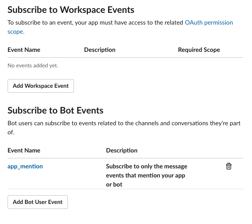Select the Required Scope column header
The width and height of the screenshot is (252, 224).
click(x=199, y=50)
